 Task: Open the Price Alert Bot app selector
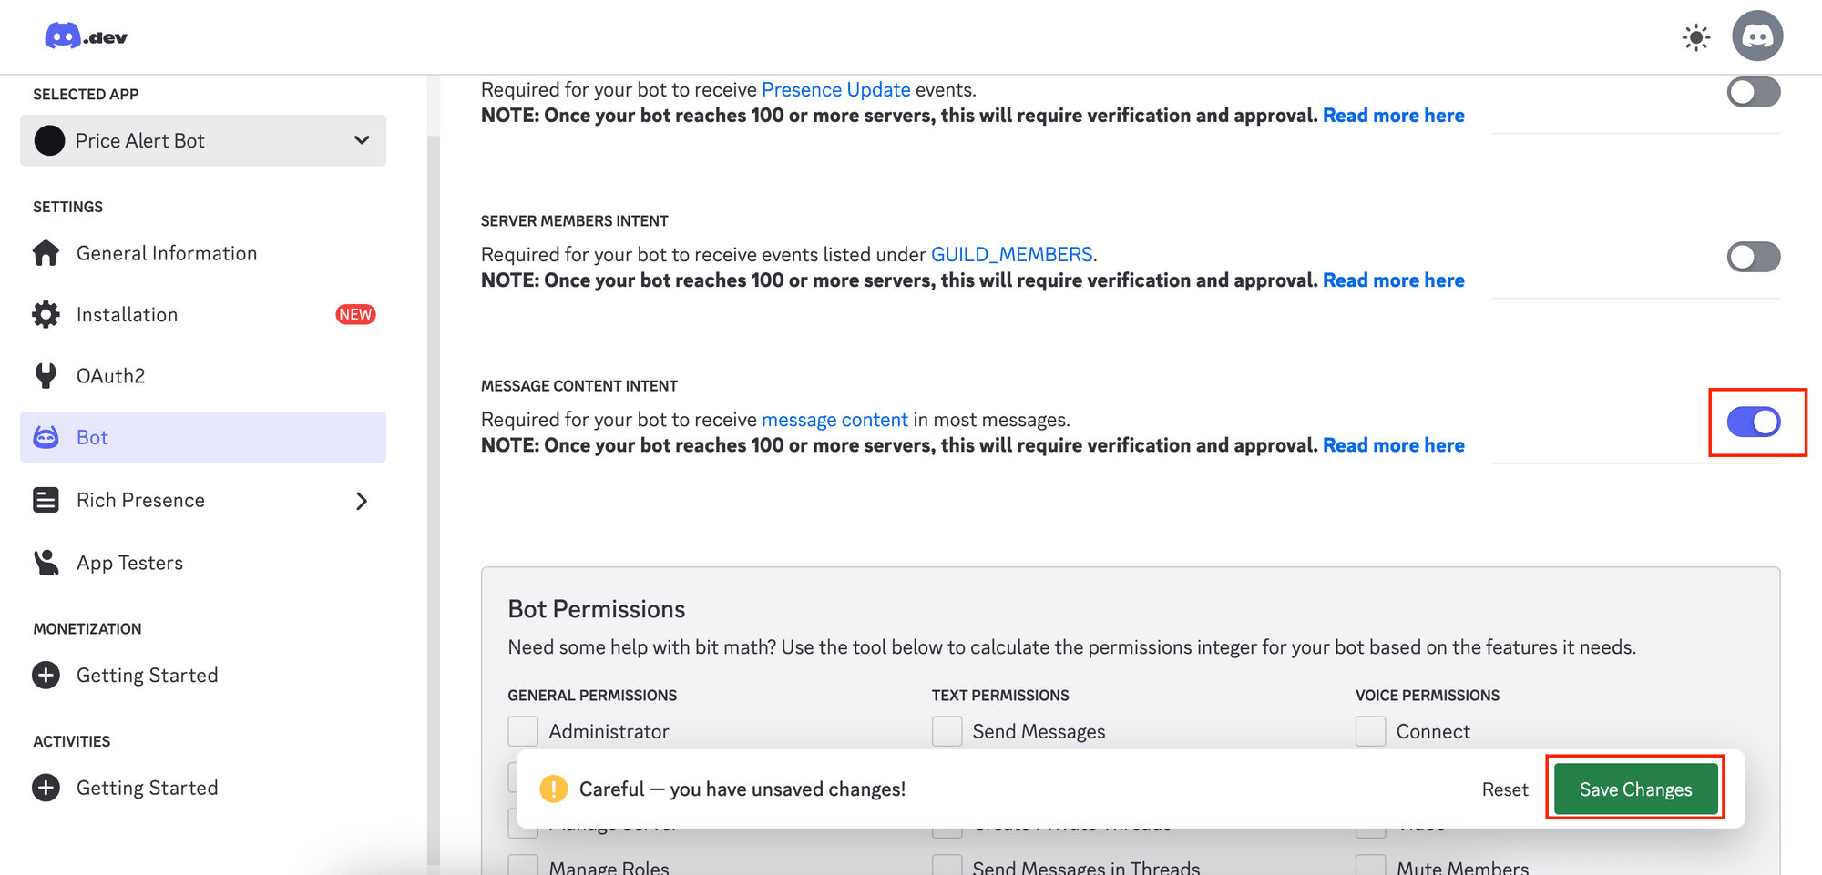(x=202, y=140)
